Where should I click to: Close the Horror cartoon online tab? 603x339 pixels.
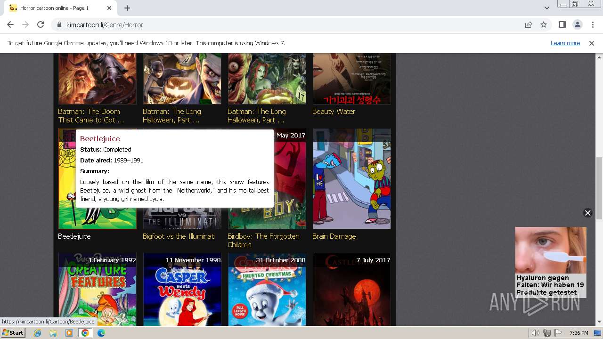coord(109,8)
